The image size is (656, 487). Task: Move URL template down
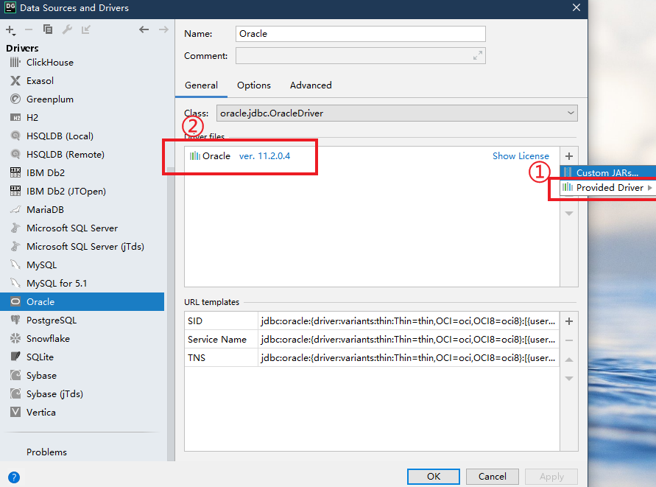(x=569, y=379)
